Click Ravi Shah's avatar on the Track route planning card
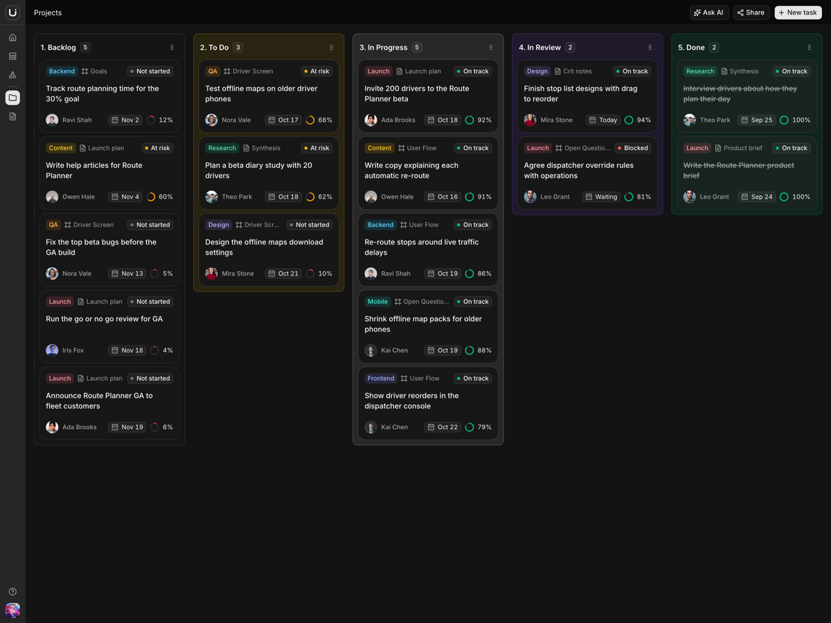Screen dimensions: 831x623 tap(52, 120)
